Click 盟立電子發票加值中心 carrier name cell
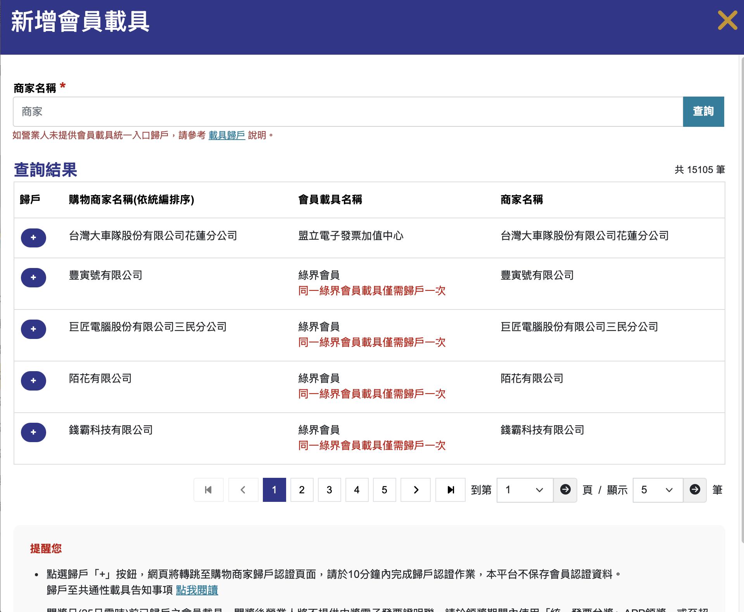This screenshot has width=744, height=612. 351,236
